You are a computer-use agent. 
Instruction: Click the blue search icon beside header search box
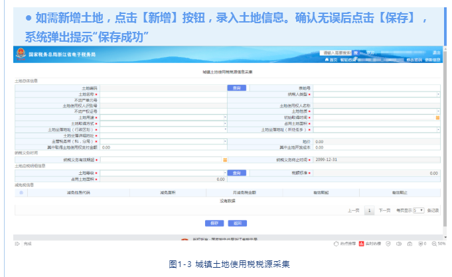(x=356, y=53)
